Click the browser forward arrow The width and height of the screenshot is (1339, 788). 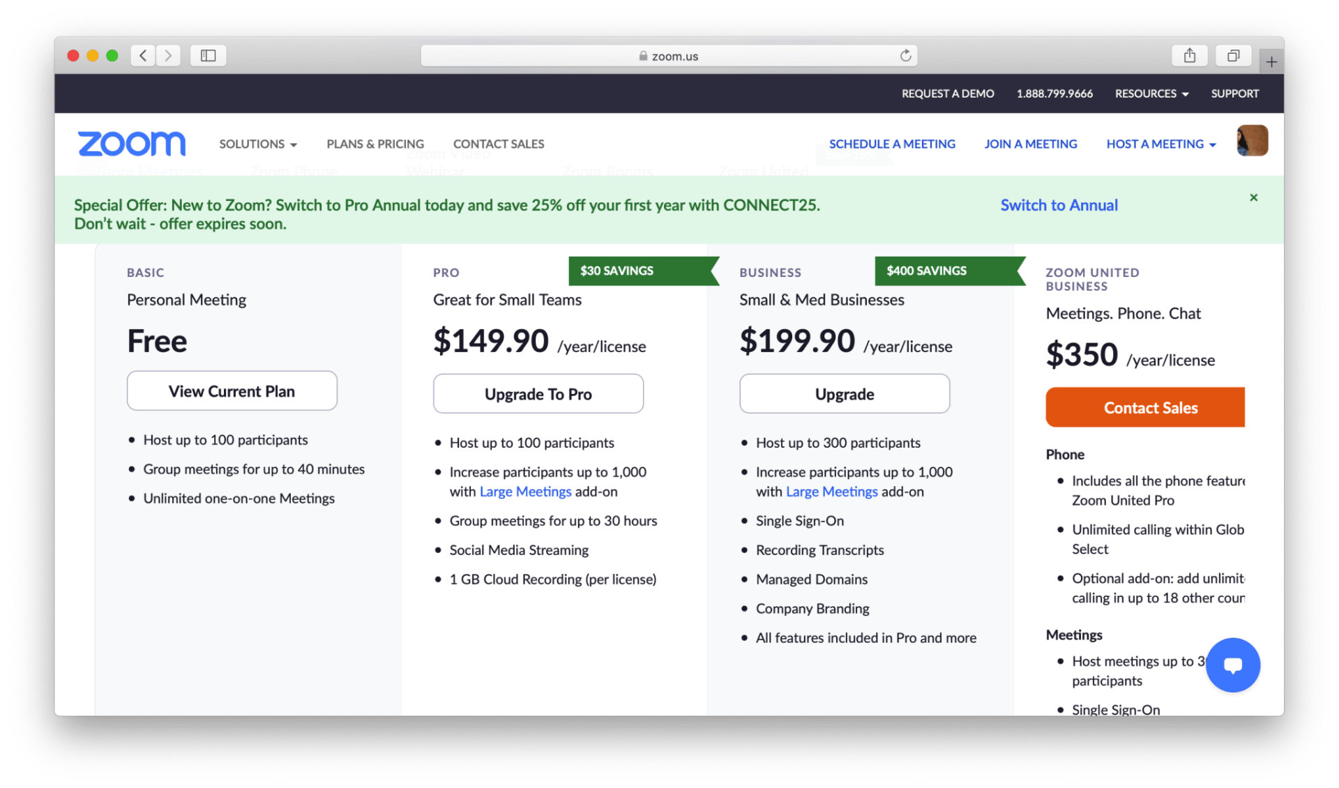168,55
